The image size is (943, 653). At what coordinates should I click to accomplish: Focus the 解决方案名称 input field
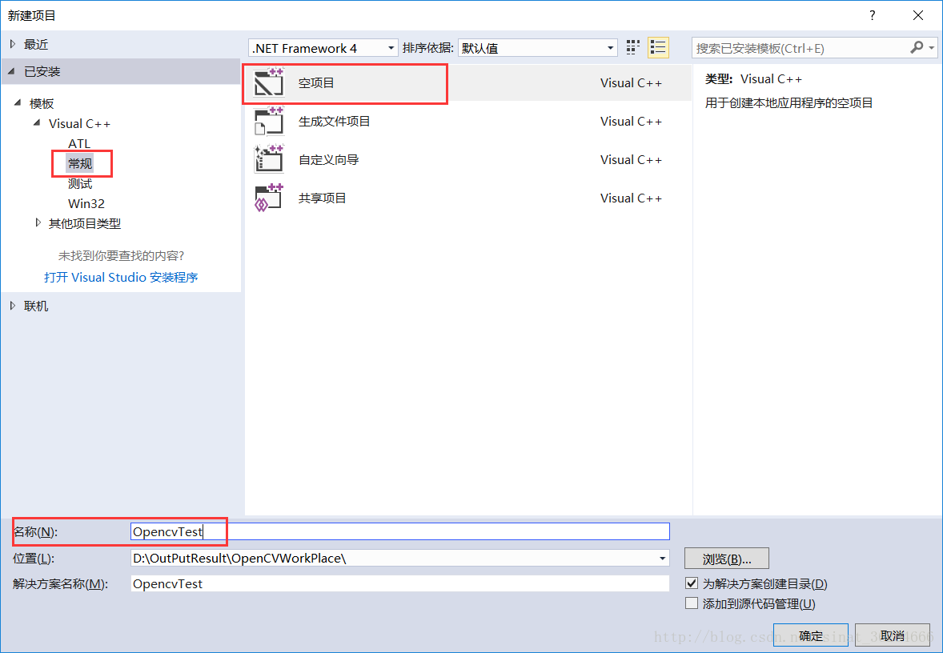pos(400,583)
